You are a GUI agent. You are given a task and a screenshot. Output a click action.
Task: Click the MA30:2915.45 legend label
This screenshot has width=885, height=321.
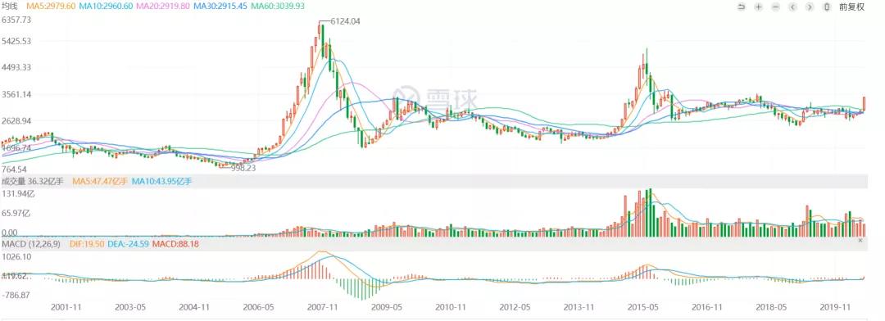(x=220, y=7)
